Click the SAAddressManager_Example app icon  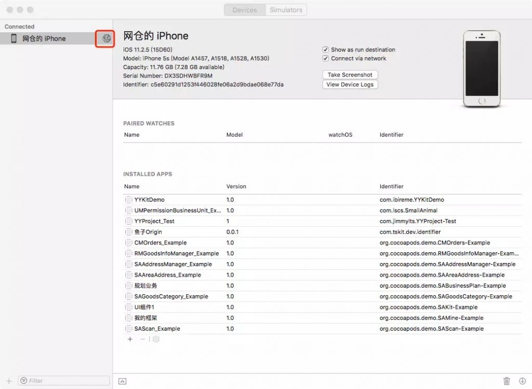tap(129, 264)
